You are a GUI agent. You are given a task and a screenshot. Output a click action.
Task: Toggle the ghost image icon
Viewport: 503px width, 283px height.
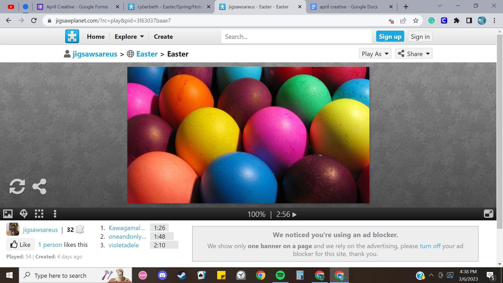[x=24, y=214]
